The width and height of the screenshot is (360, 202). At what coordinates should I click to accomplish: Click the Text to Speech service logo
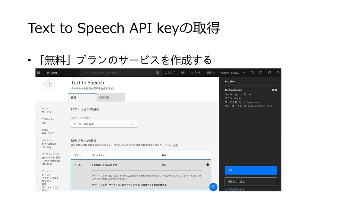tap(48, 83)
